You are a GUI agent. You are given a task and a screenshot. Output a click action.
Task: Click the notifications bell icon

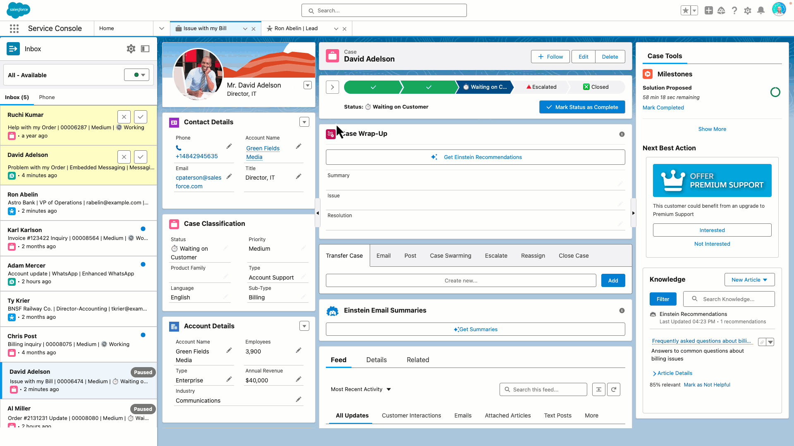(x=761, y=11)
